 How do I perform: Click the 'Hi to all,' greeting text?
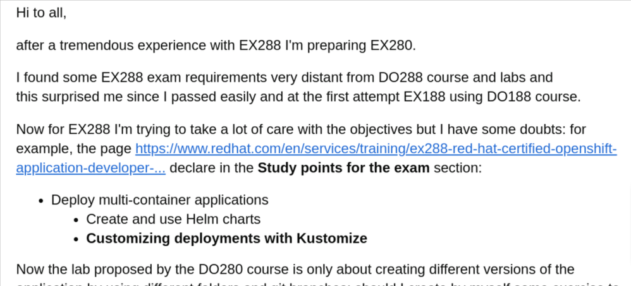pyautogui.click(x=41, y=13)
